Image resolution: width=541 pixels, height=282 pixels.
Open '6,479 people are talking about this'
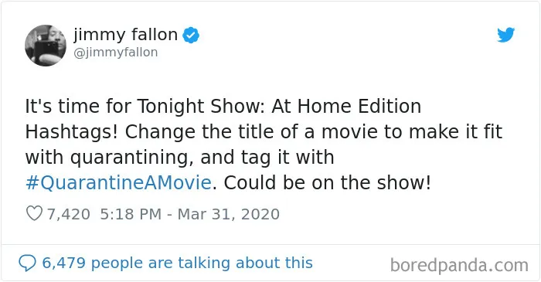point(177,263)
